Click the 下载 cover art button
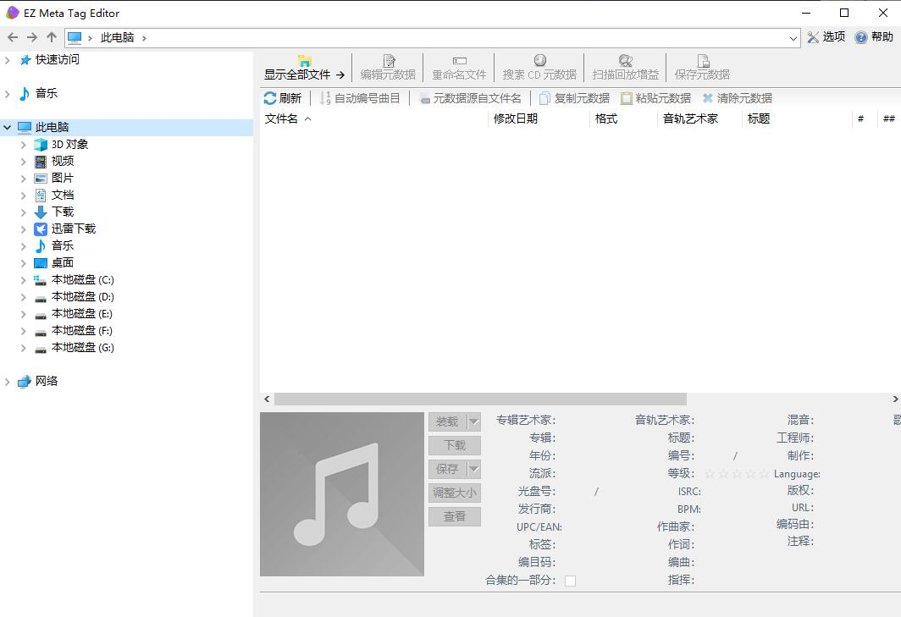Viewport: 901px width, 617px height. click(454, 445)
